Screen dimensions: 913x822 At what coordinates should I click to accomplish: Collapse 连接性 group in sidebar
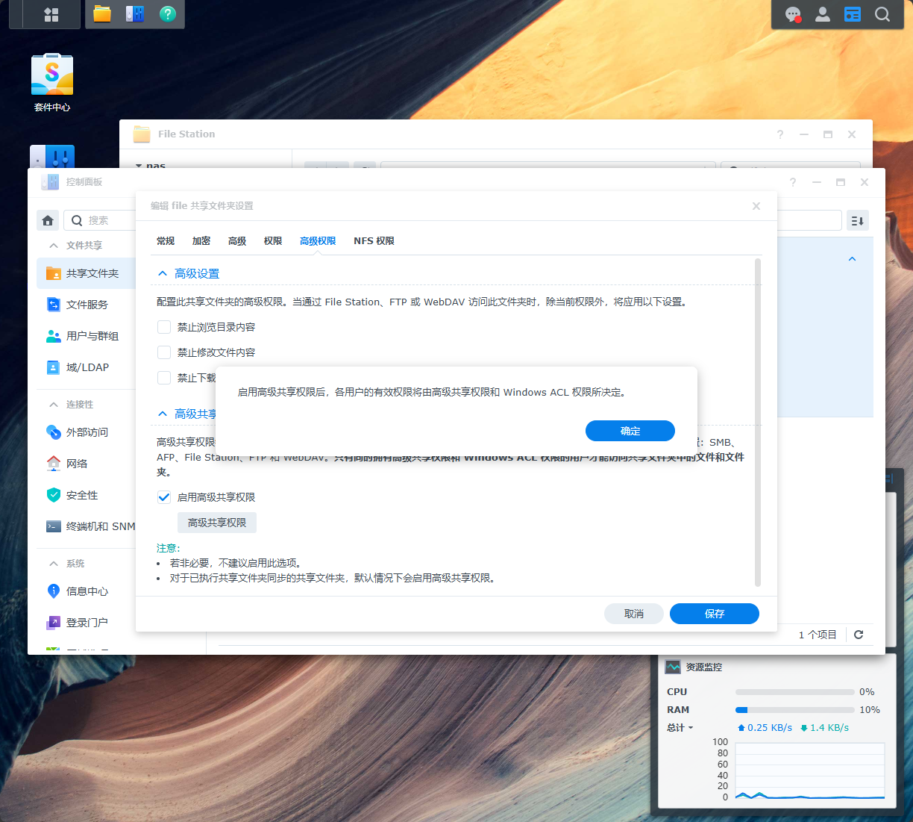(53, 405)
